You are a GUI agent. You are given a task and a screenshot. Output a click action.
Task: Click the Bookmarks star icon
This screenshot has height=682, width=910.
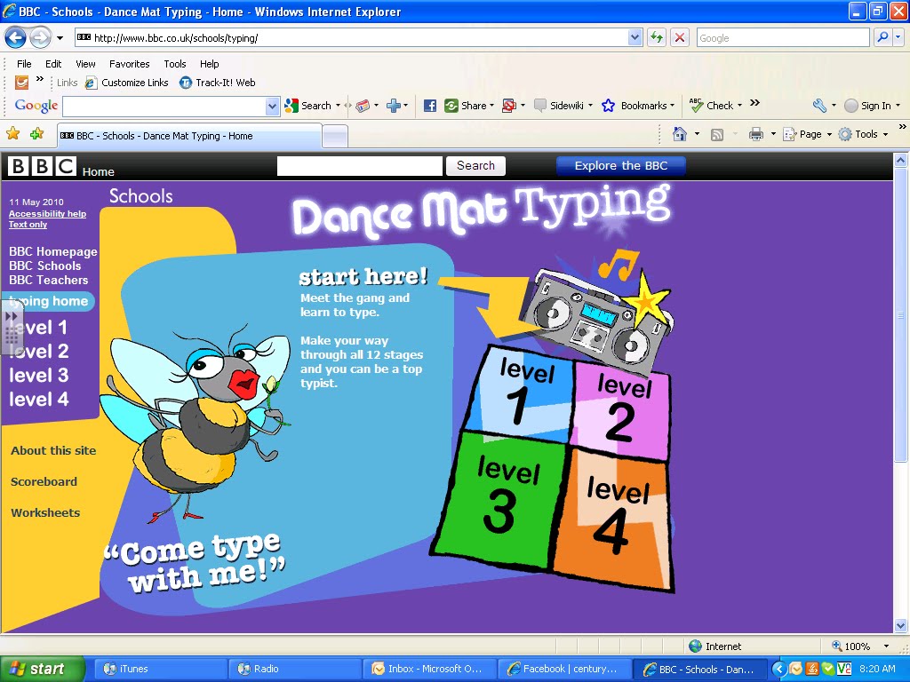pos(608,106)
